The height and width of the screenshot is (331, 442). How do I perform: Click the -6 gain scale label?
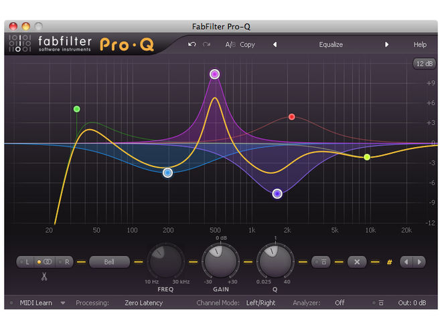(431, 183)
